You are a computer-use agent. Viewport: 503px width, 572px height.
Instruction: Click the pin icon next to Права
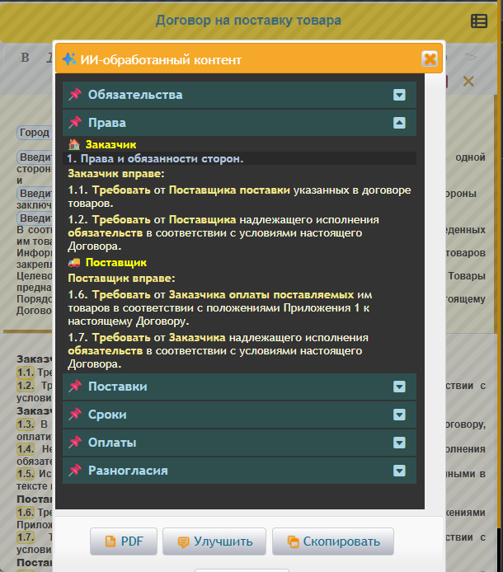point(75,123)
